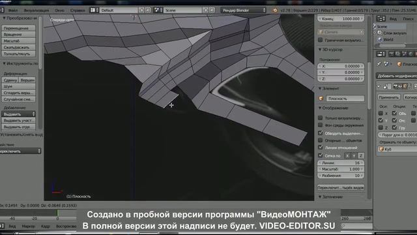Add a new scene with the plus icon
The width and height of the screenshot is (417, 235).
pos(206,10)
